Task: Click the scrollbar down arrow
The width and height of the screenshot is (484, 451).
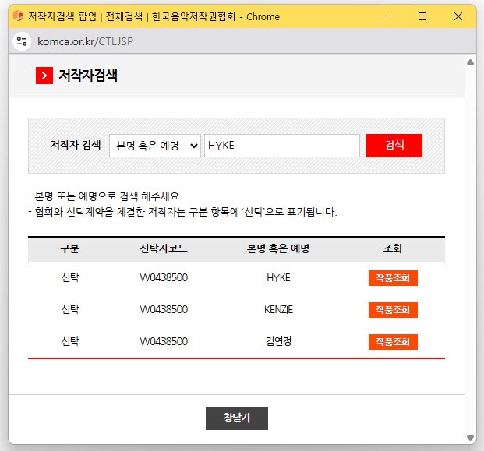Action: tap(470, 437)
